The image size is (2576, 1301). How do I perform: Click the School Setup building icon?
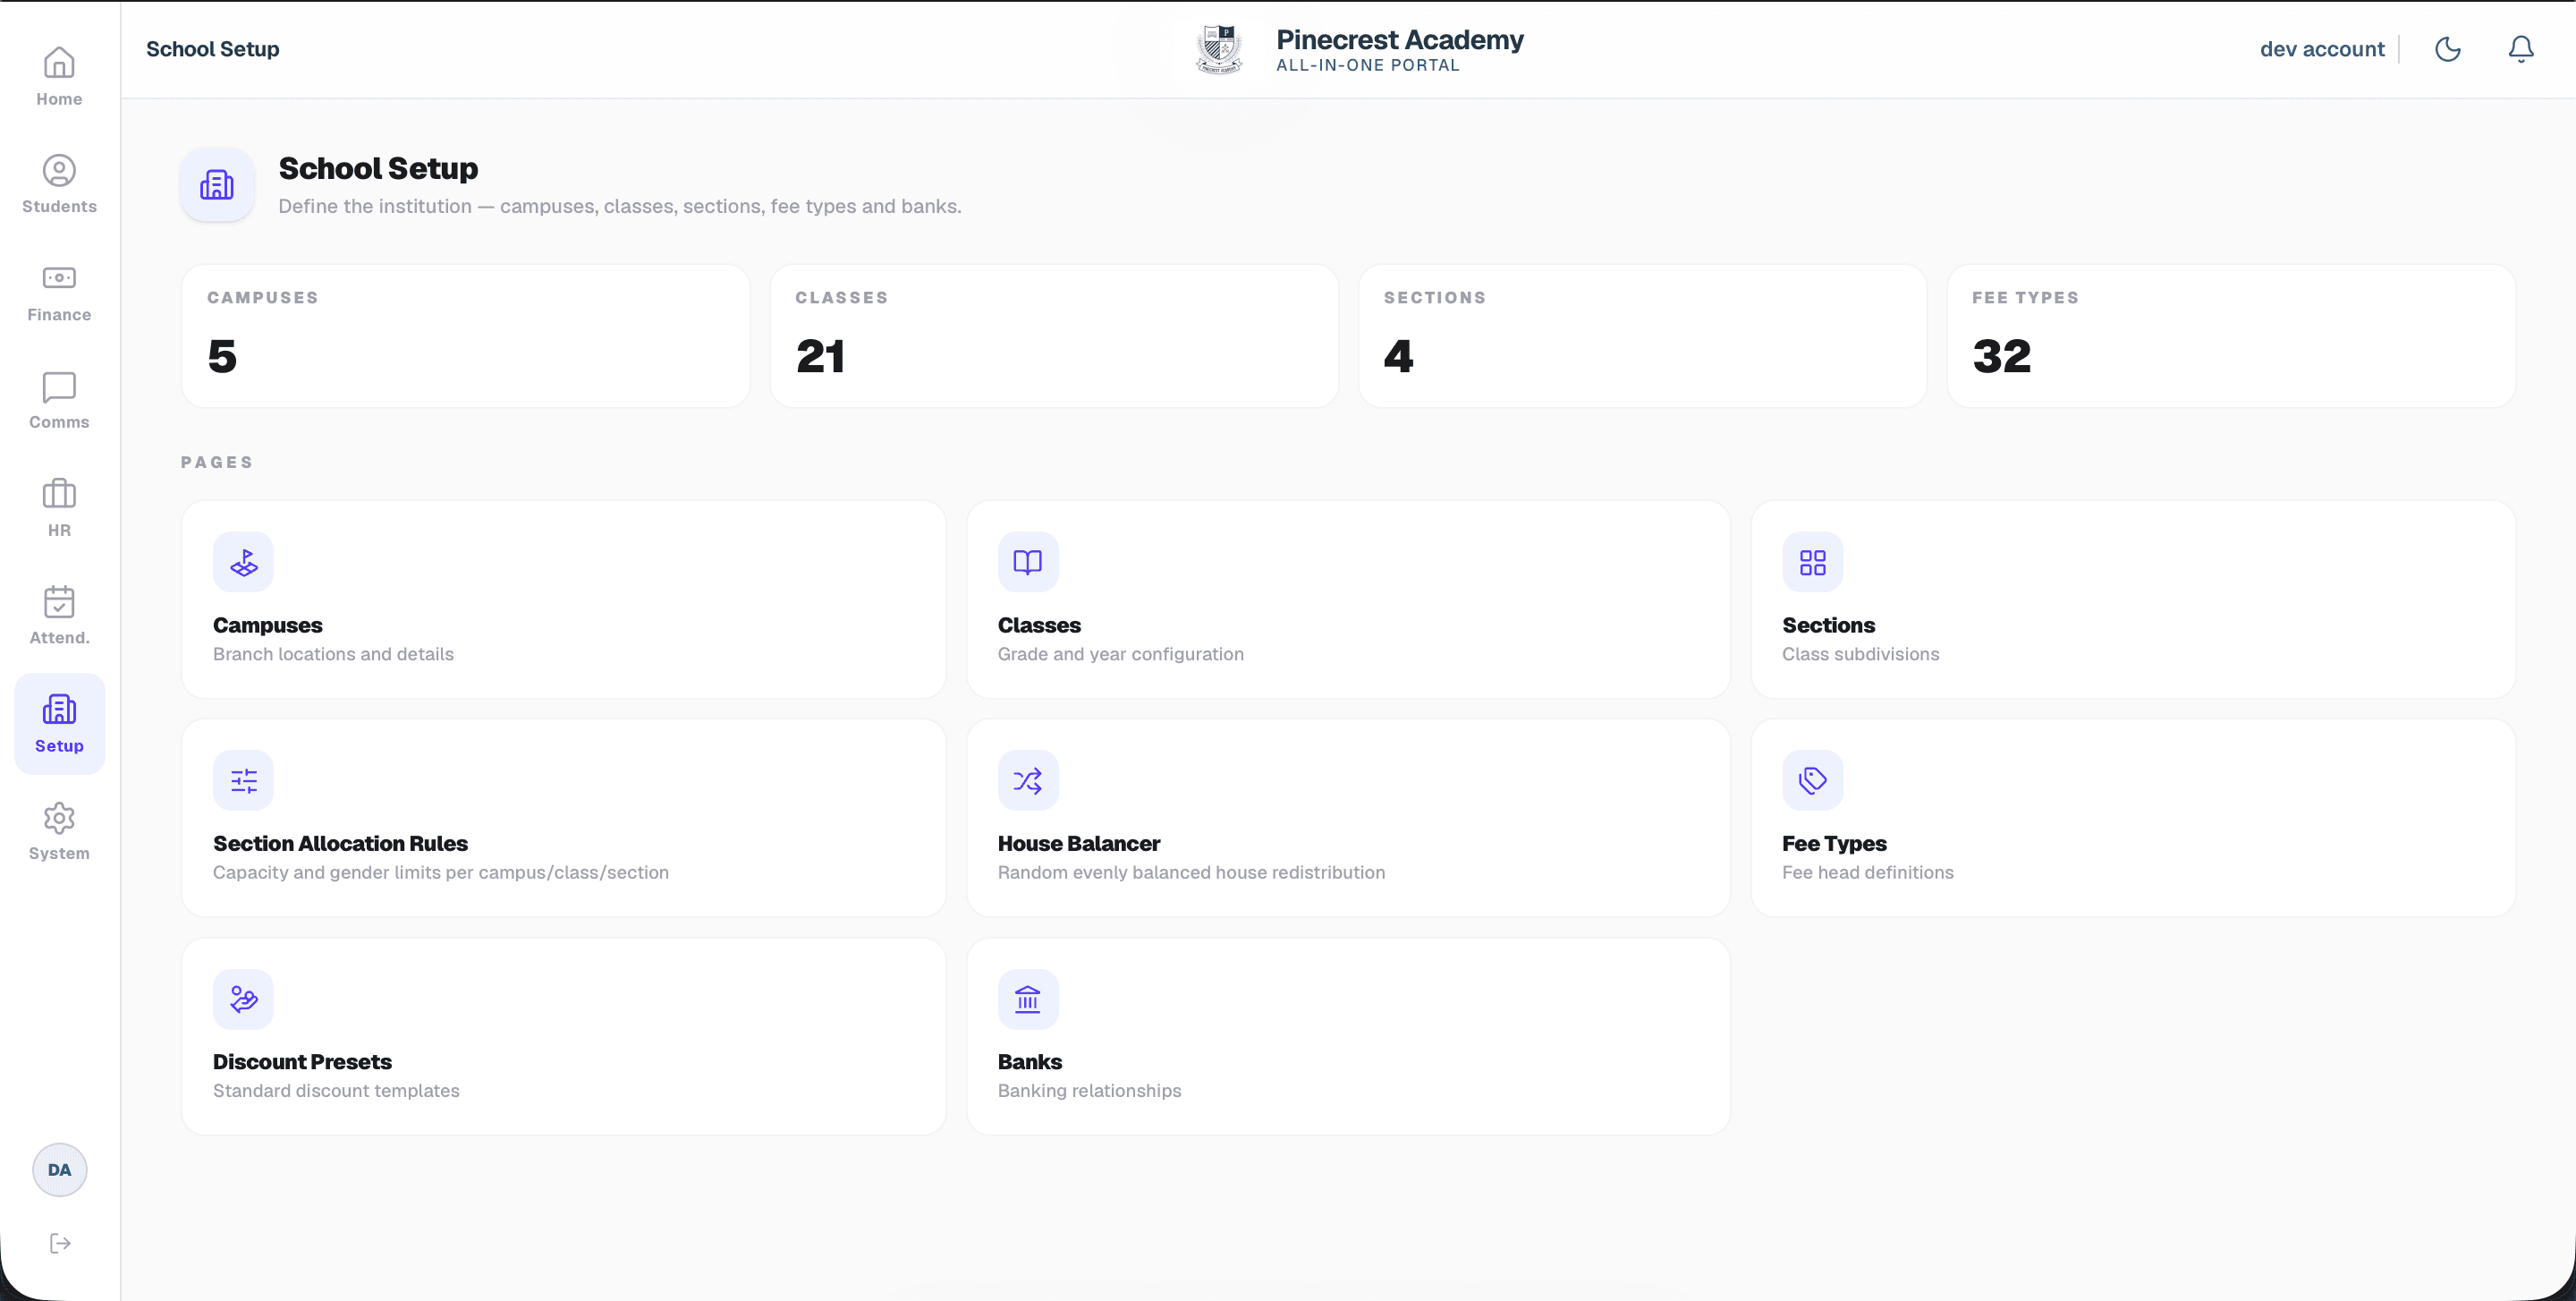point(216,184)
